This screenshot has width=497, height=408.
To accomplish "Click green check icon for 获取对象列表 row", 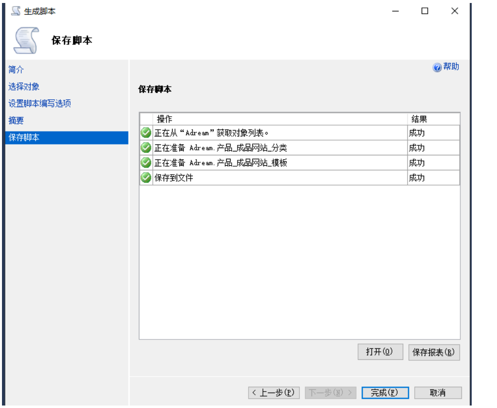I will (146, 133).
